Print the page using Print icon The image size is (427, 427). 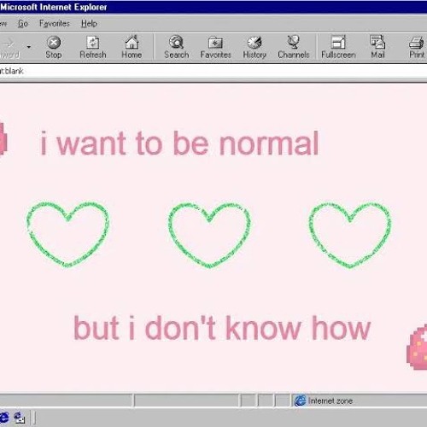tap(417, 47)
